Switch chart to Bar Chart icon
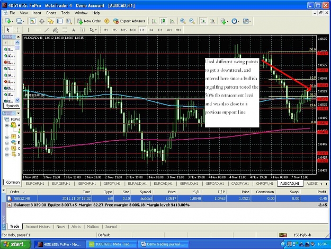The image size is (331, 249). click(154, 21)
